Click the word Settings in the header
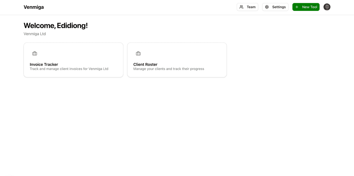Viewport: 354px width, 176px height. [x=279, y=7]
